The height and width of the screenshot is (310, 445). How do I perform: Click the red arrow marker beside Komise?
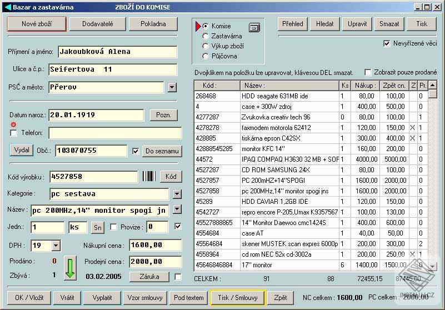[197, 26]
